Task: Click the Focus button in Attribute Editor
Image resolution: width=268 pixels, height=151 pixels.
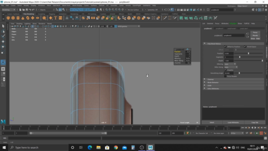Action: click(255, 32)
